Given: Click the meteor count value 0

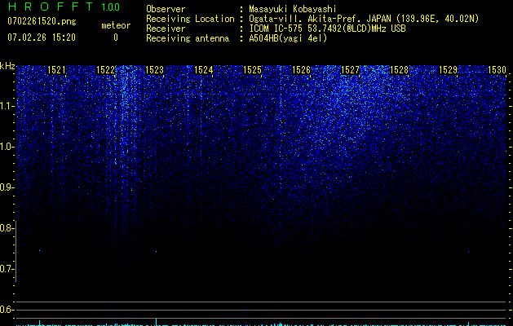Looking at the screenshot, I should point(116,37).
